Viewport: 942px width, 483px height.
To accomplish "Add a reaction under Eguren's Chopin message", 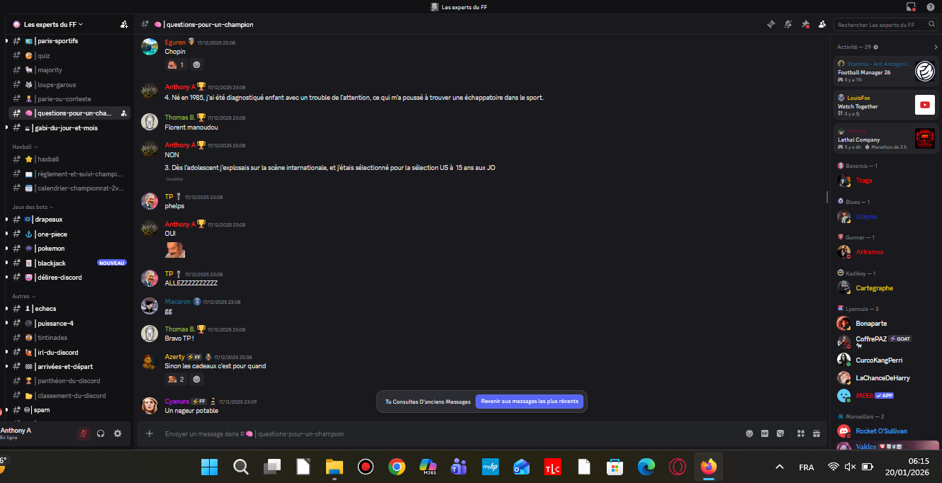I will coord(196,64).
